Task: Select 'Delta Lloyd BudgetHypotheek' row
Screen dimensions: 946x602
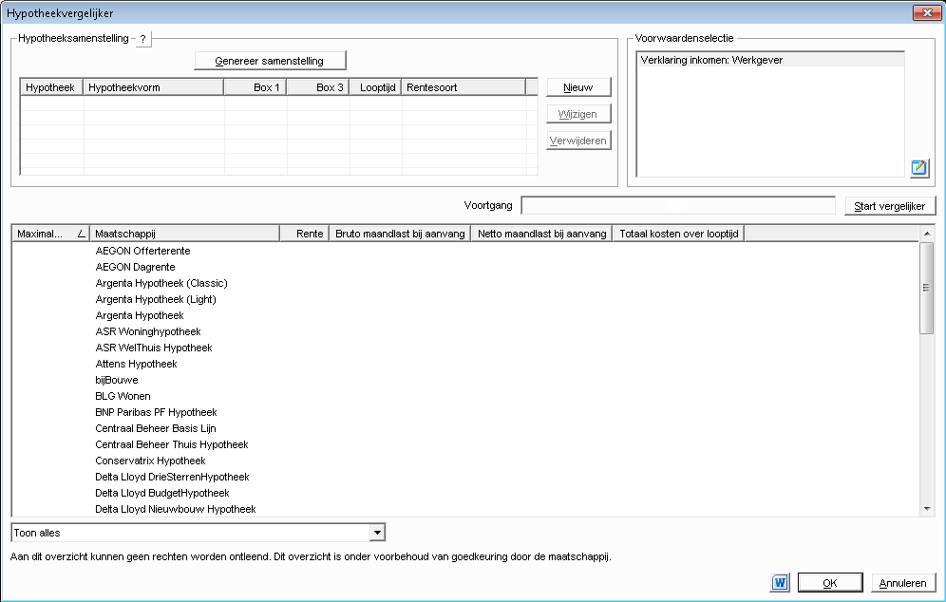Action: pos(465,493)
